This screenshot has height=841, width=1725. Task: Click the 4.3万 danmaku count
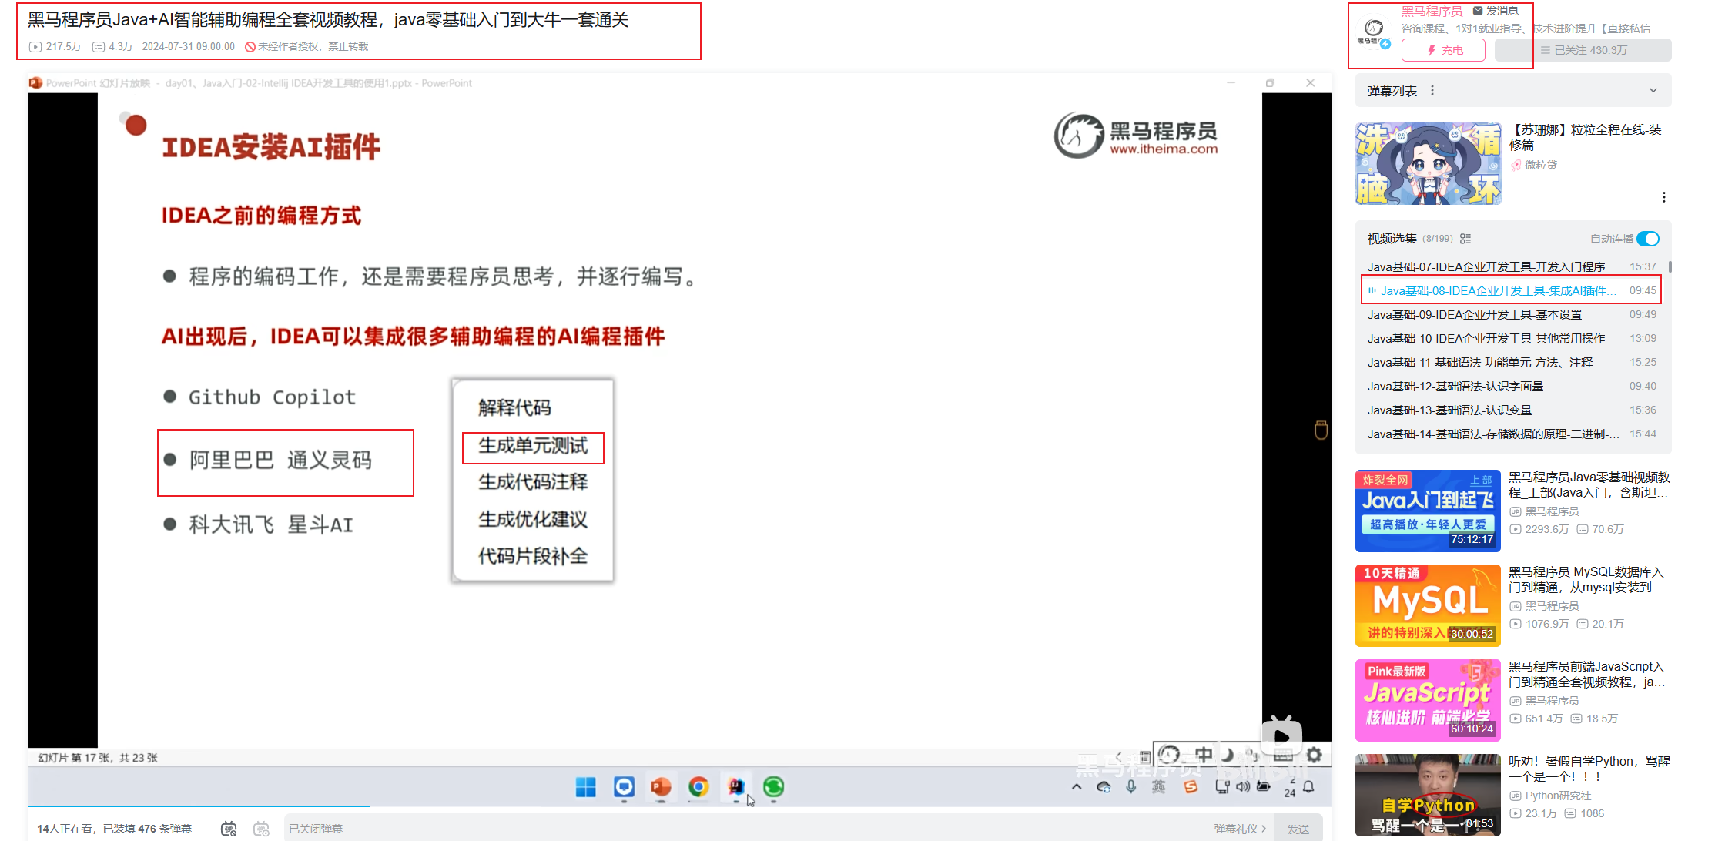pyautogui.click(x=112, y=46)
